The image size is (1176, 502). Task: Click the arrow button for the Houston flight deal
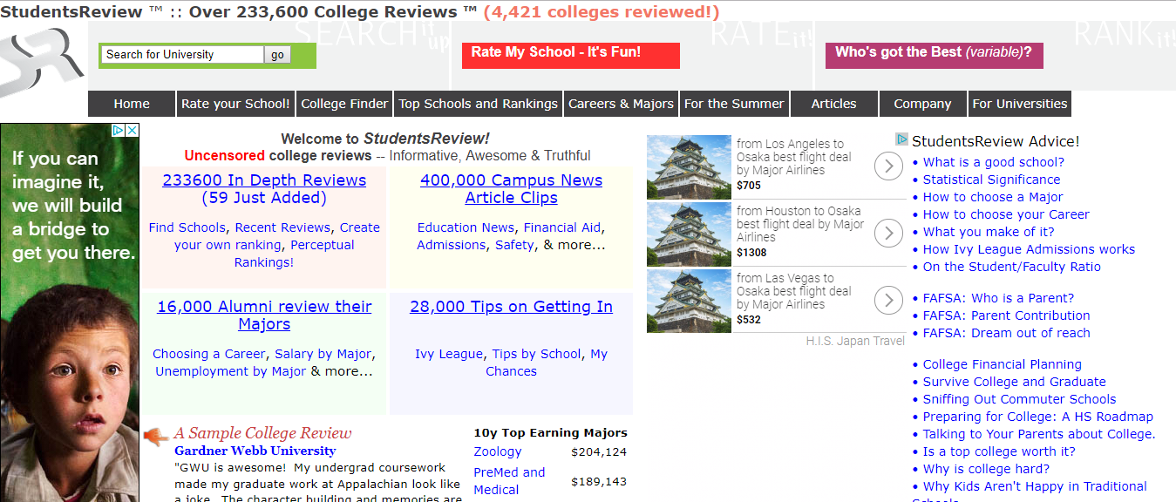pos(888,233)
